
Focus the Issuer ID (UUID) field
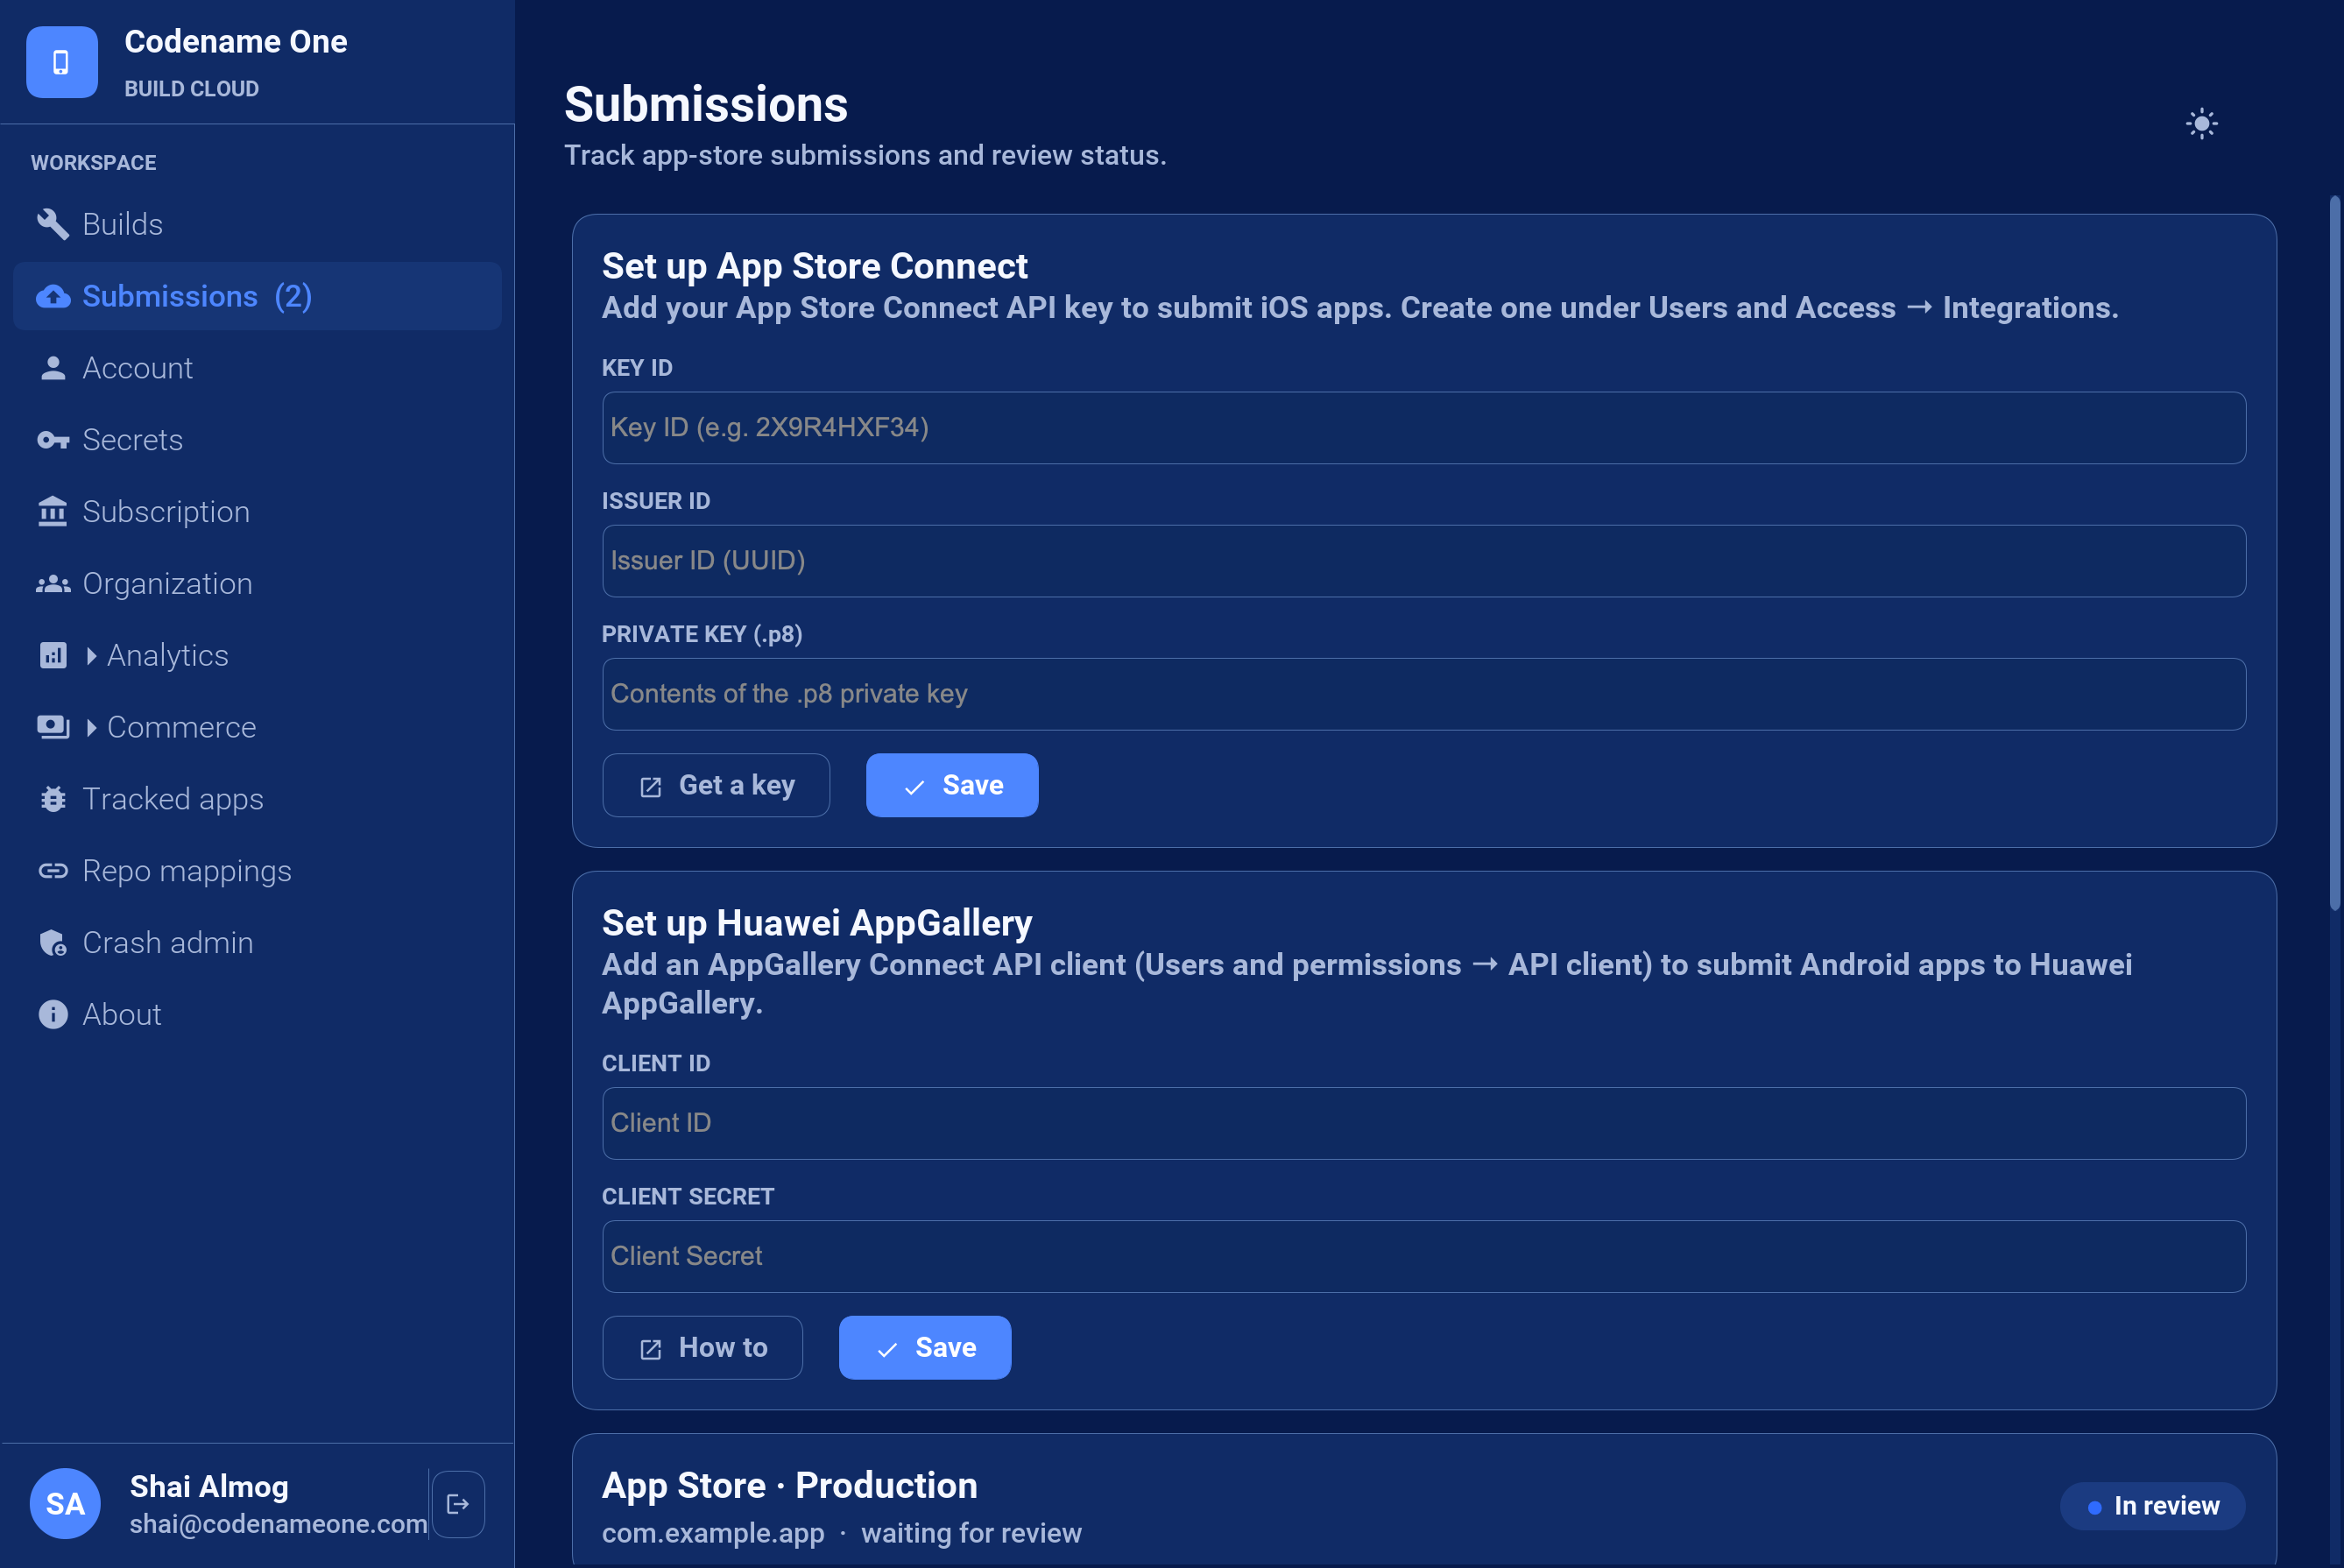[1424, 561]
